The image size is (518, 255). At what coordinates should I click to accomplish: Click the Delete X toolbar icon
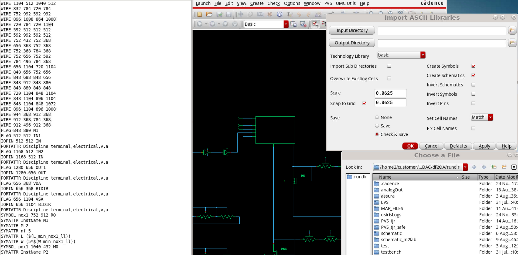[270, 14]
